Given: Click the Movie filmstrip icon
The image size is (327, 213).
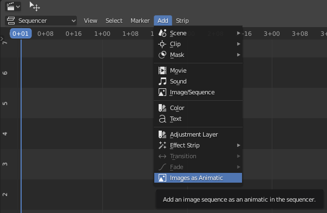Looking at the screenshot, I should (x=162, y=70).
